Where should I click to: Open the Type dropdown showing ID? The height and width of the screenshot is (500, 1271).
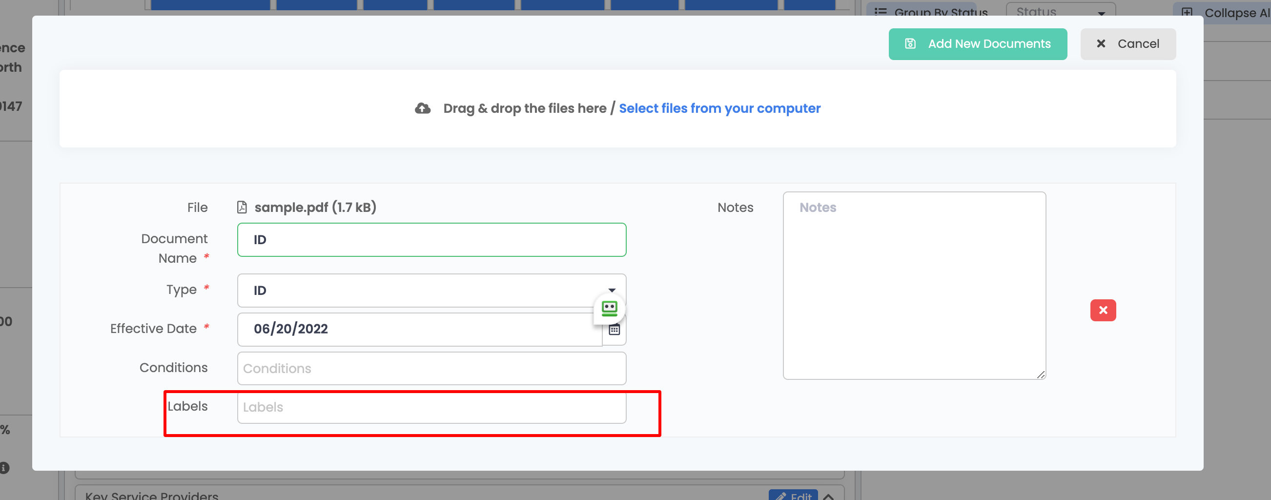click(431, 290)
